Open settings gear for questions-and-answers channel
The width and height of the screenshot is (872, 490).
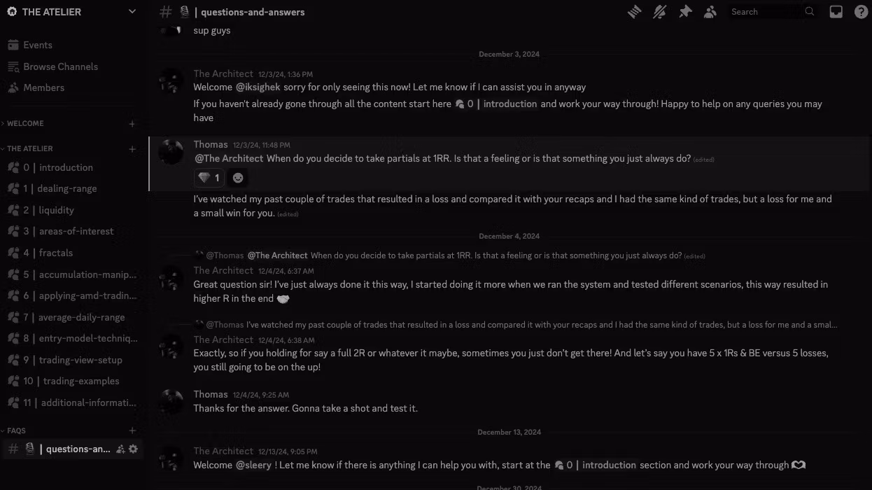tap(134, 449)
